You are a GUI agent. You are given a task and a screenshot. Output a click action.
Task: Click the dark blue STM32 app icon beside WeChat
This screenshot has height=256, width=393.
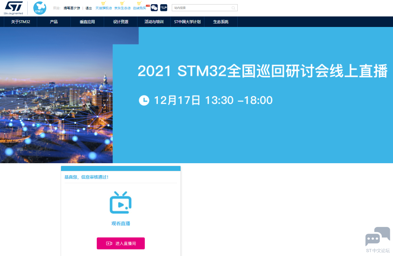click(164, 8)
